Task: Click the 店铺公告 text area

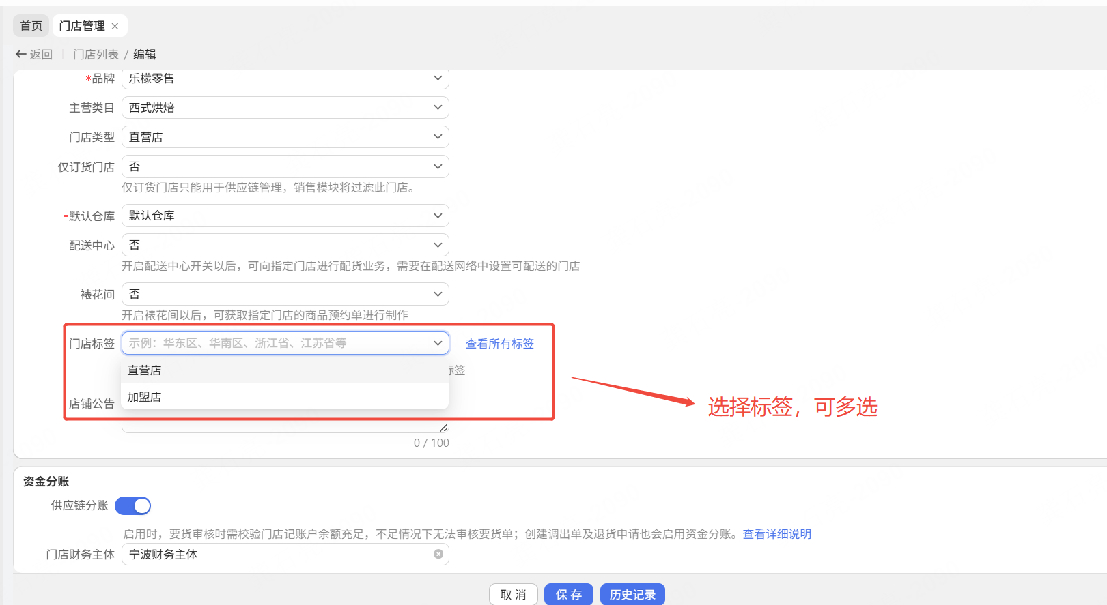Action: tap(285, 421)
